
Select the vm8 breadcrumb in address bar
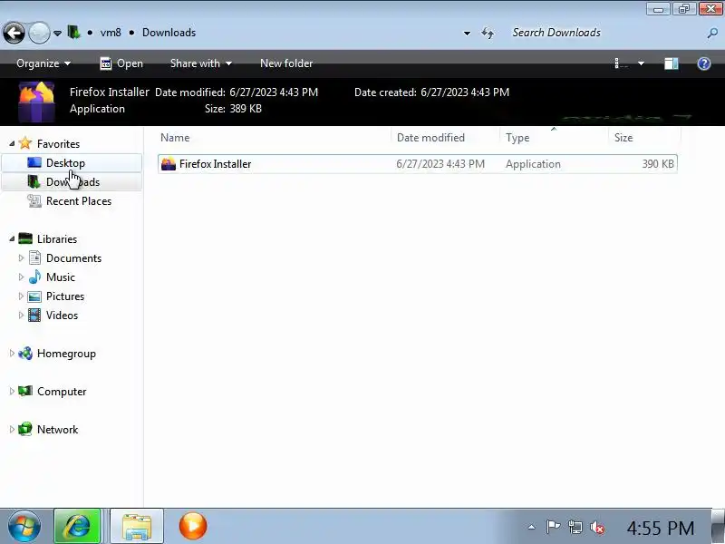(x=111, y=33)
